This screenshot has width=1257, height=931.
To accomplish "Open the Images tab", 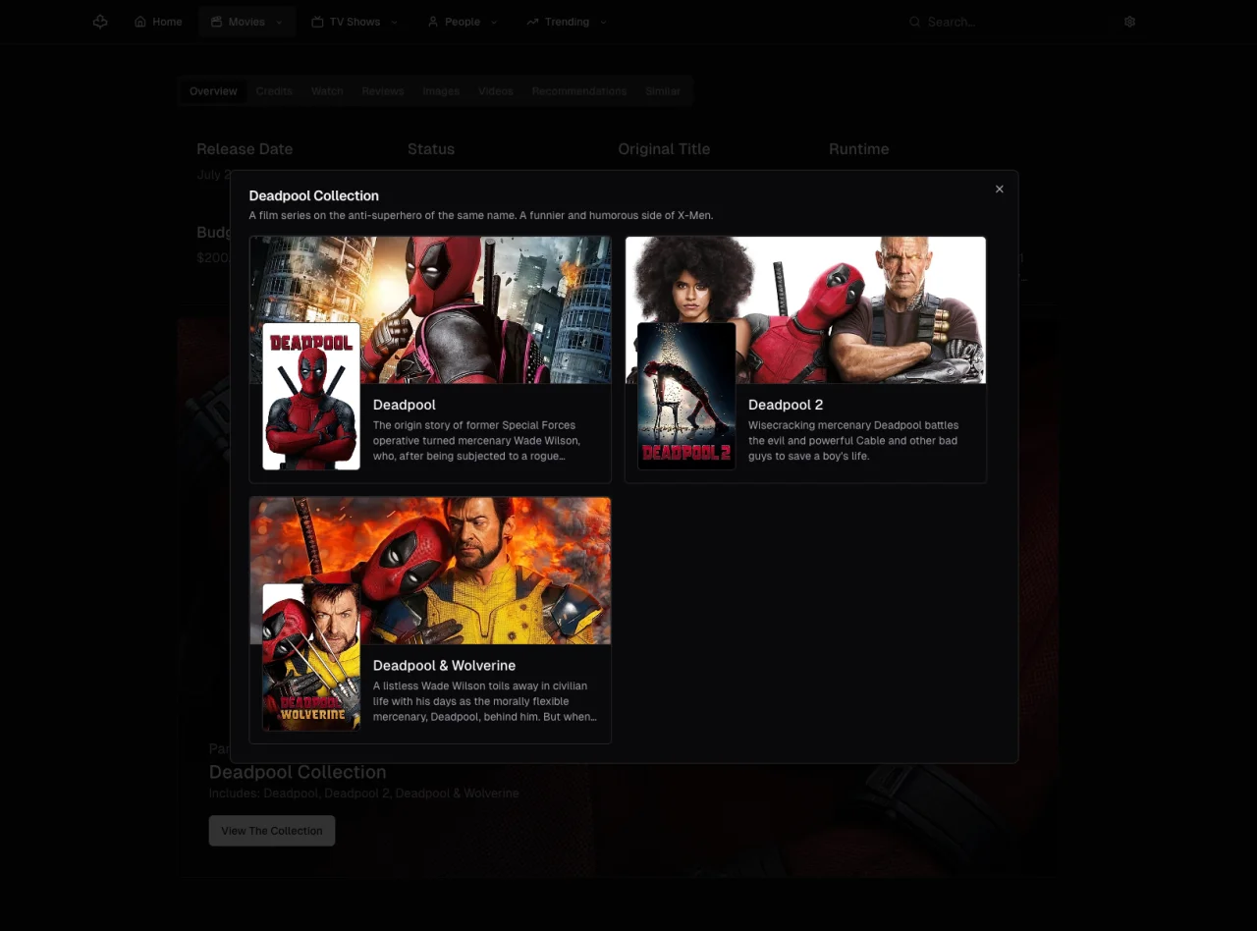I will click(x=441, y=91).
